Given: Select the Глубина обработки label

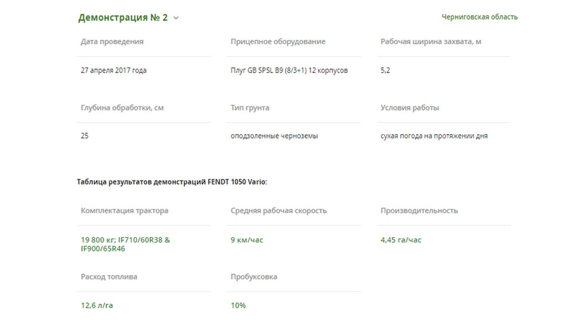Looking at the screenshot, I should [122, 108].
